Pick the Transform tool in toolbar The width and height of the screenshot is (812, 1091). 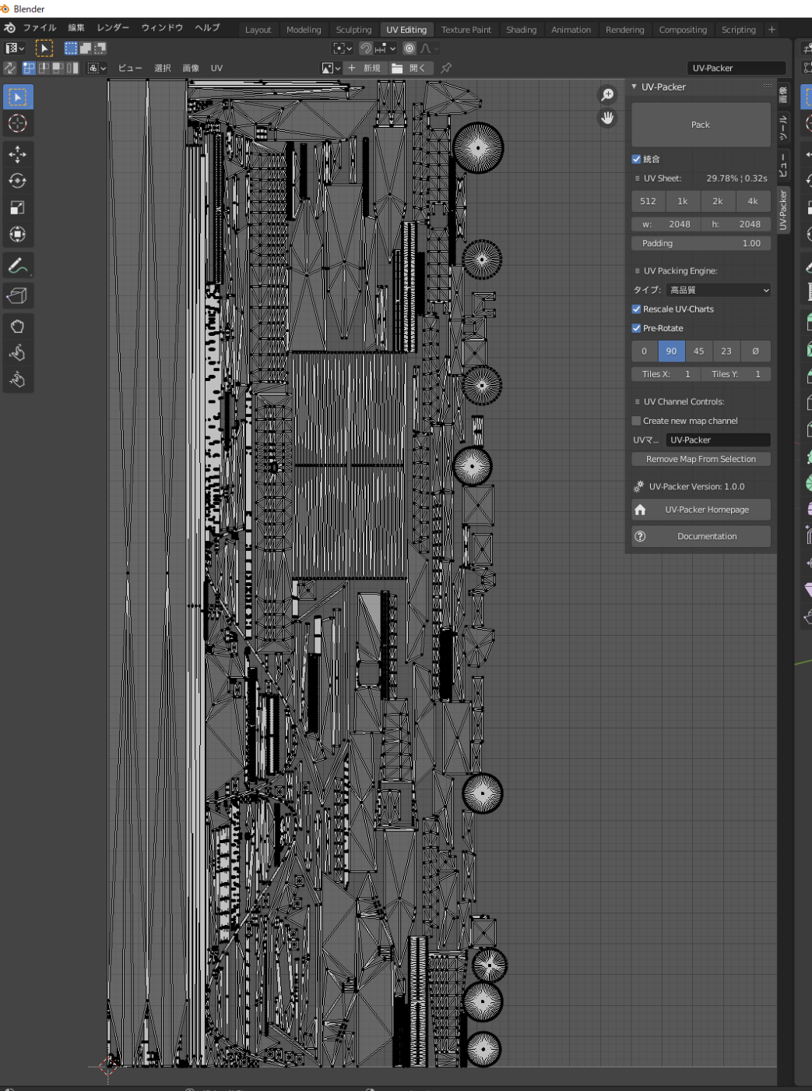(x=18, y=234)
